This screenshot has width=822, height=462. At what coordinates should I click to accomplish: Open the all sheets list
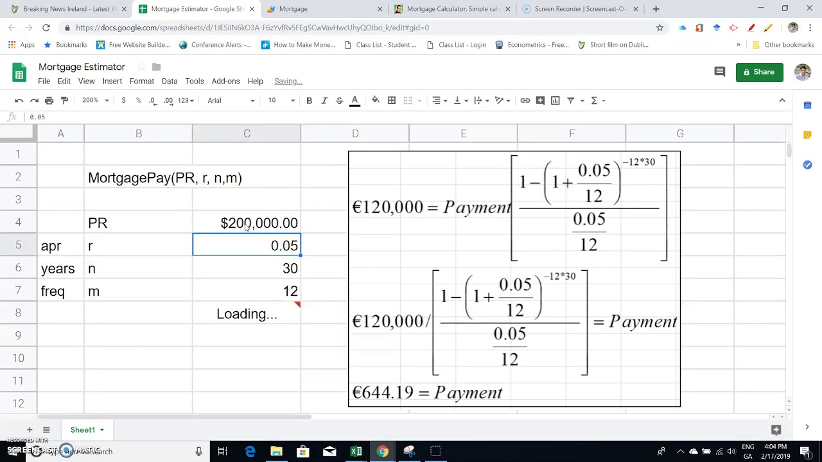click(46, 430)
